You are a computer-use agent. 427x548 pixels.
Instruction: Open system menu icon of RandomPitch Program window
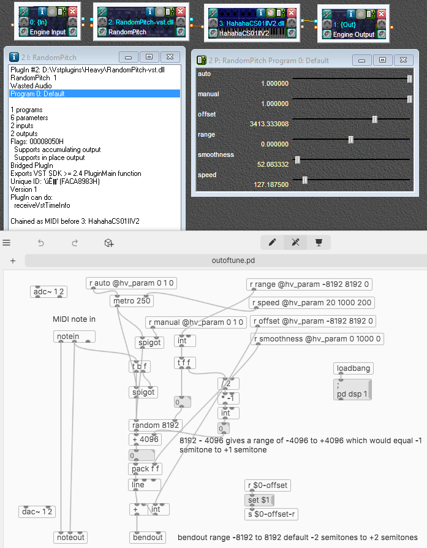click(202, 60)
